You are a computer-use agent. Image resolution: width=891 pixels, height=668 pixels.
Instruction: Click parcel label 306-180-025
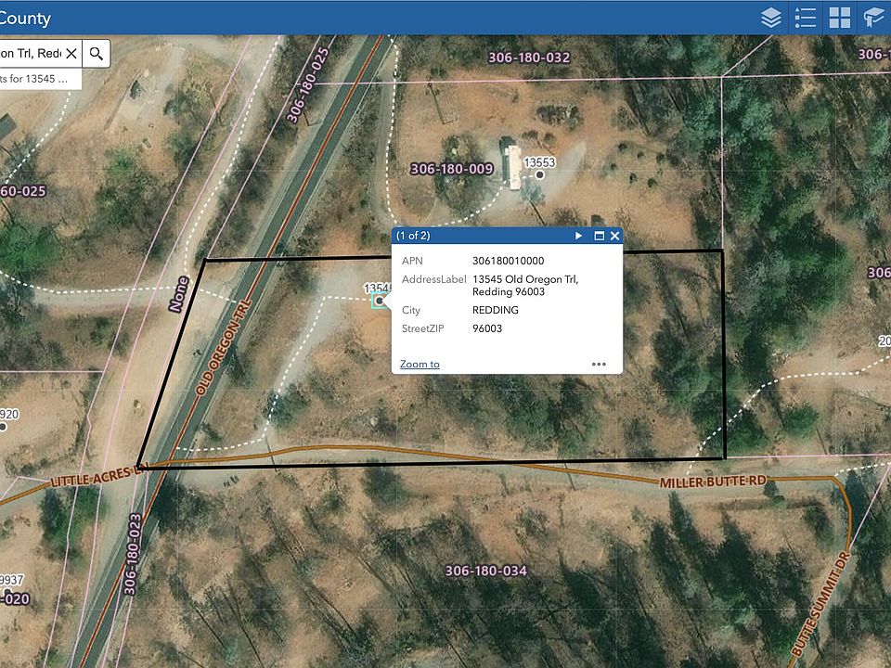pyautogui.click(x=307, y=85)
